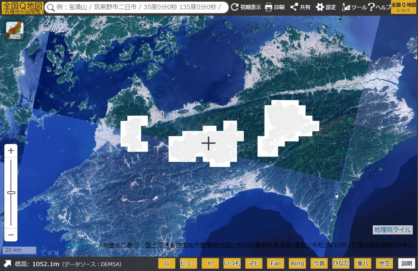
Task: Open the 今昔 map selection
Action: click(320, 263)
